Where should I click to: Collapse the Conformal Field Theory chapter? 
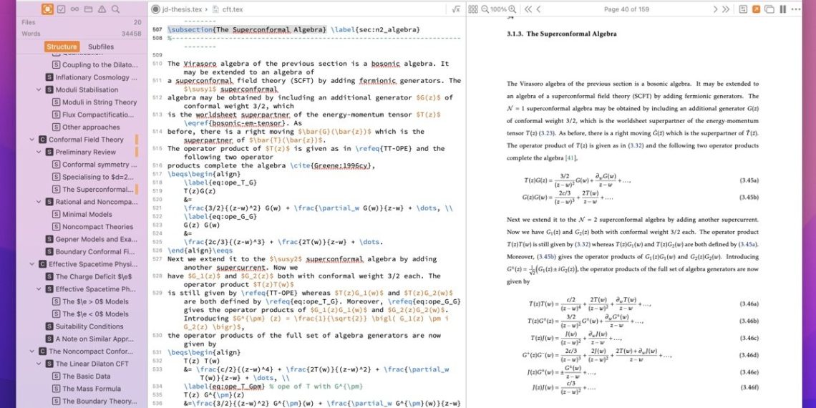tap(31, 140)
